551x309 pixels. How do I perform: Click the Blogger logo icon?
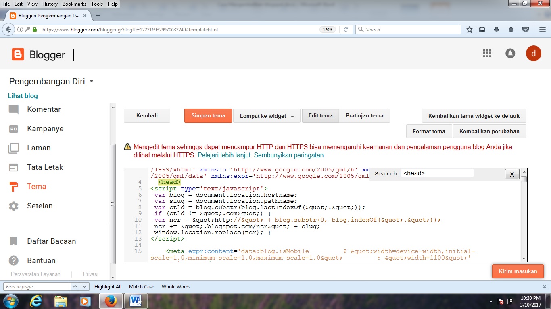tap(18, 54)
